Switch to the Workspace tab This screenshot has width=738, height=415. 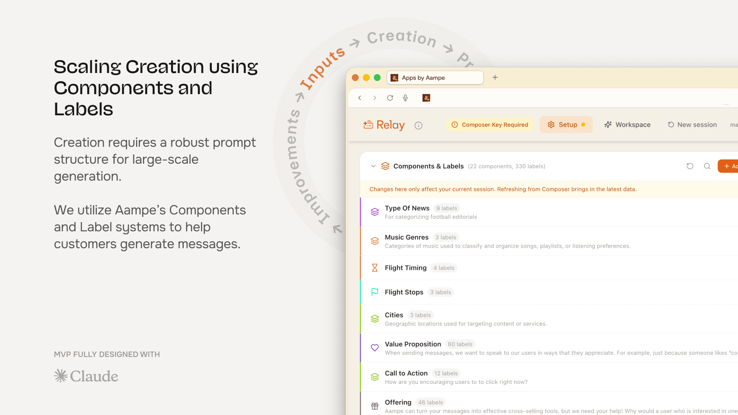pos(627,125)
